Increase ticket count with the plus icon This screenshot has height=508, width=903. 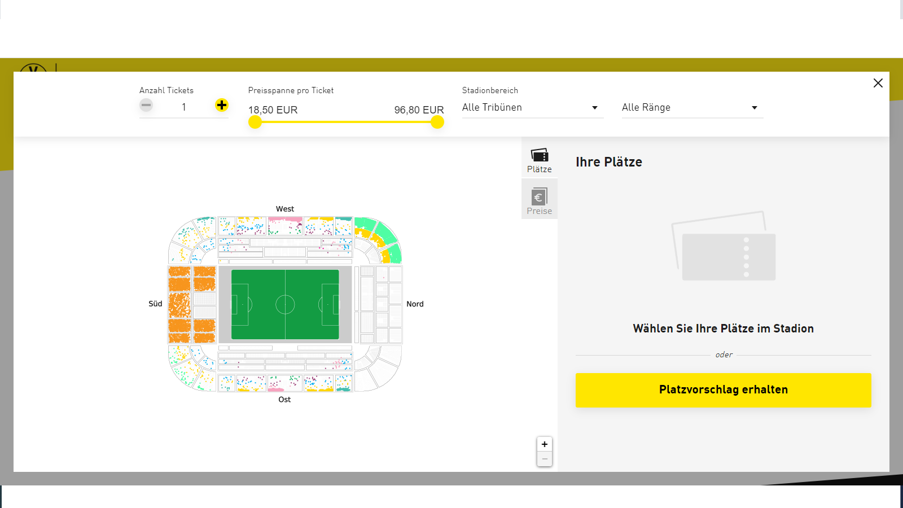click(x=222, y=105)
